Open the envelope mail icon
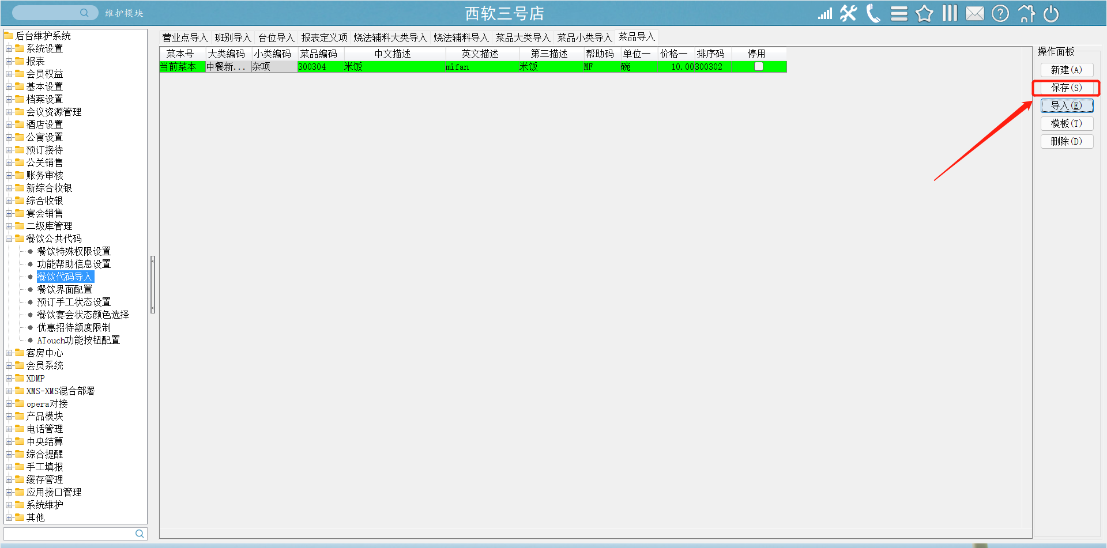 pos(975,13)
